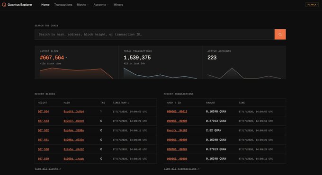Open block height 667,561 link
322x175 pixels.
coord(44,140)
